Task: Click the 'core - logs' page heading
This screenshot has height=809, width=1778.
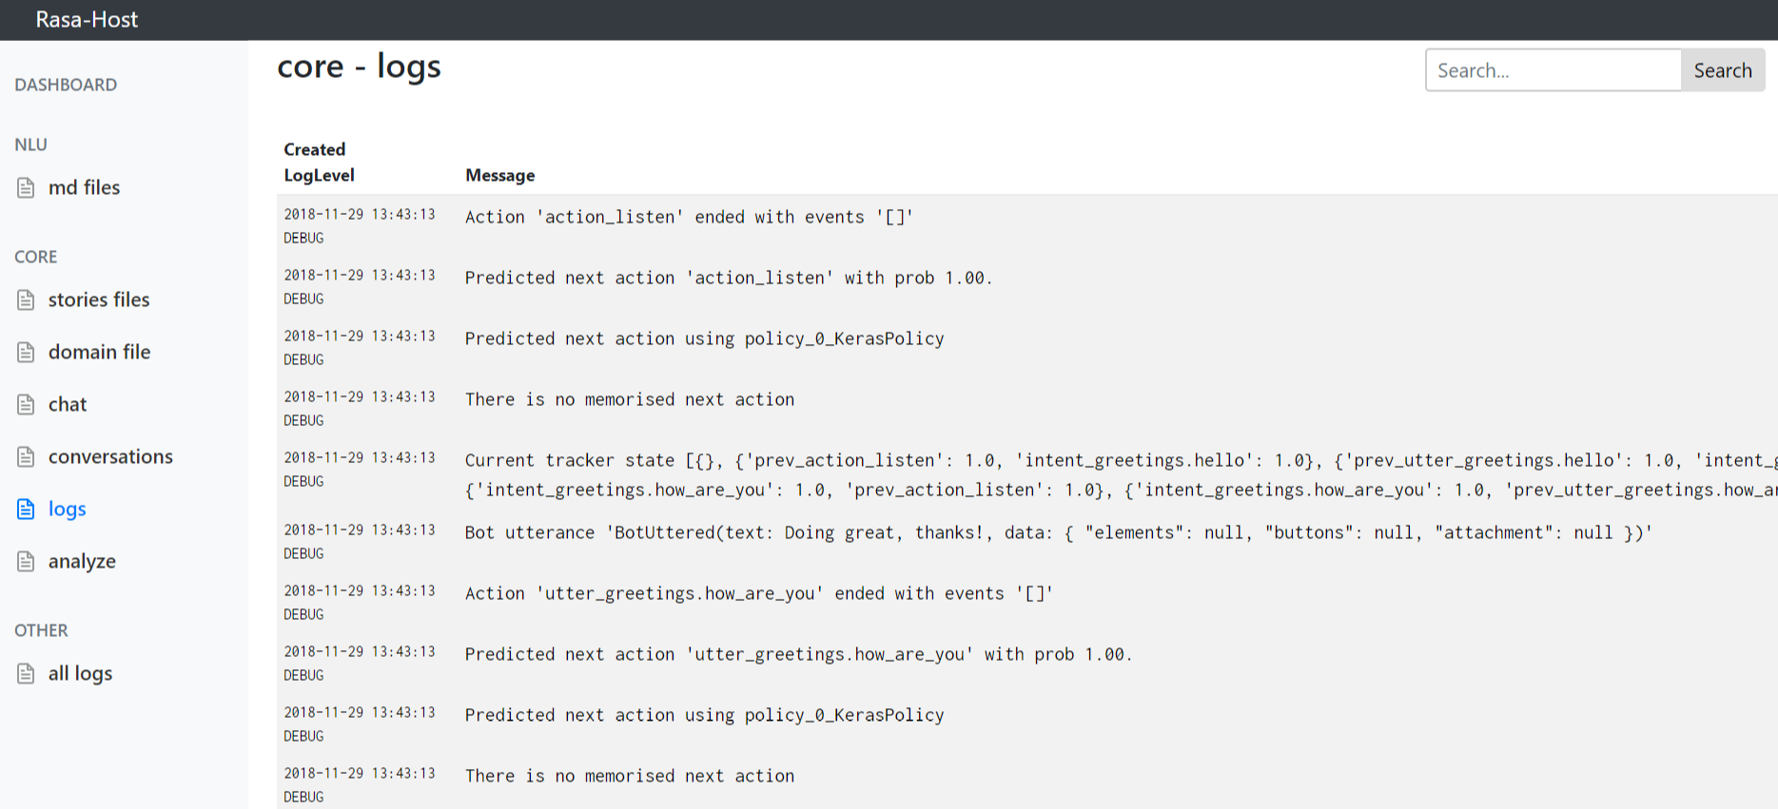Action: (359, 67)
